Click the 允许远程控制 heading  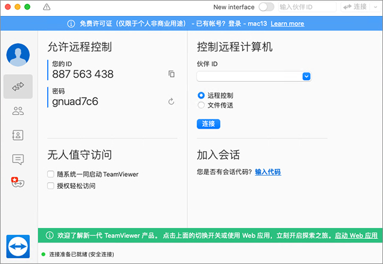pos(80,47)
